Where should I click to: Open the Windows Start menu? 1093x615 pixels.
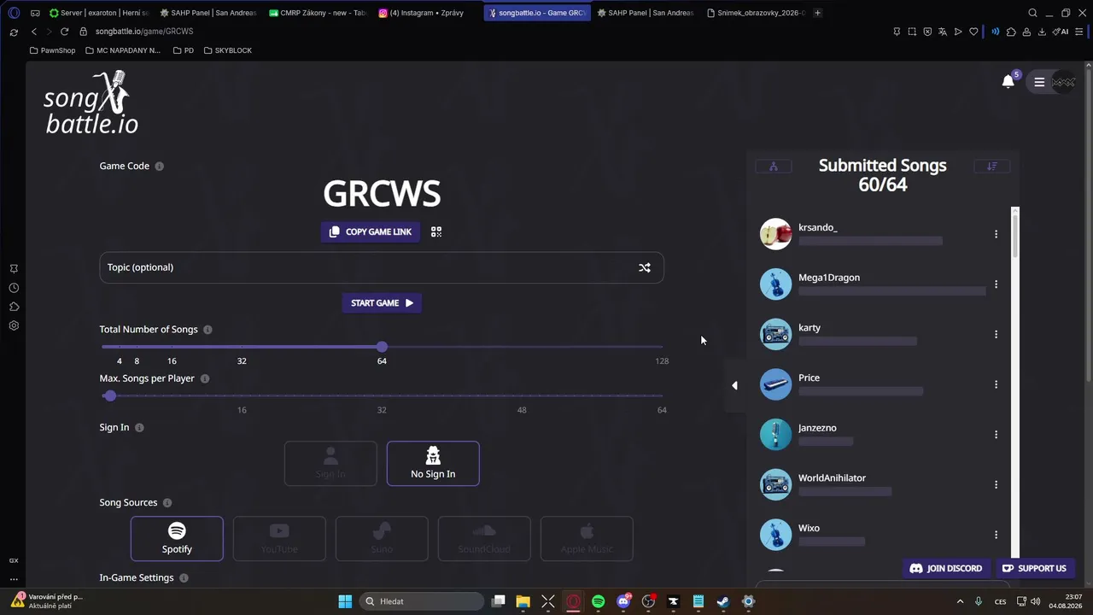(x=345, y=601)
